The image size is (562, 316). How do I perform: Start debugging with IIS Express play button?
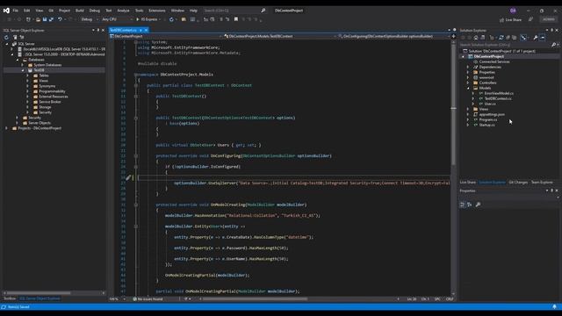(x=138, y=19)
